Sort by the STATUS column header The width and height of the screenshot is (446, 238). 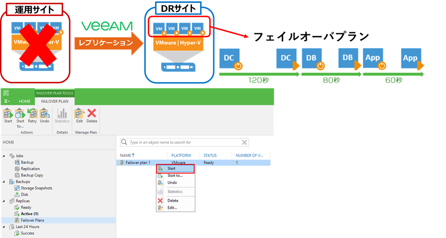click(x=210, y=155)
